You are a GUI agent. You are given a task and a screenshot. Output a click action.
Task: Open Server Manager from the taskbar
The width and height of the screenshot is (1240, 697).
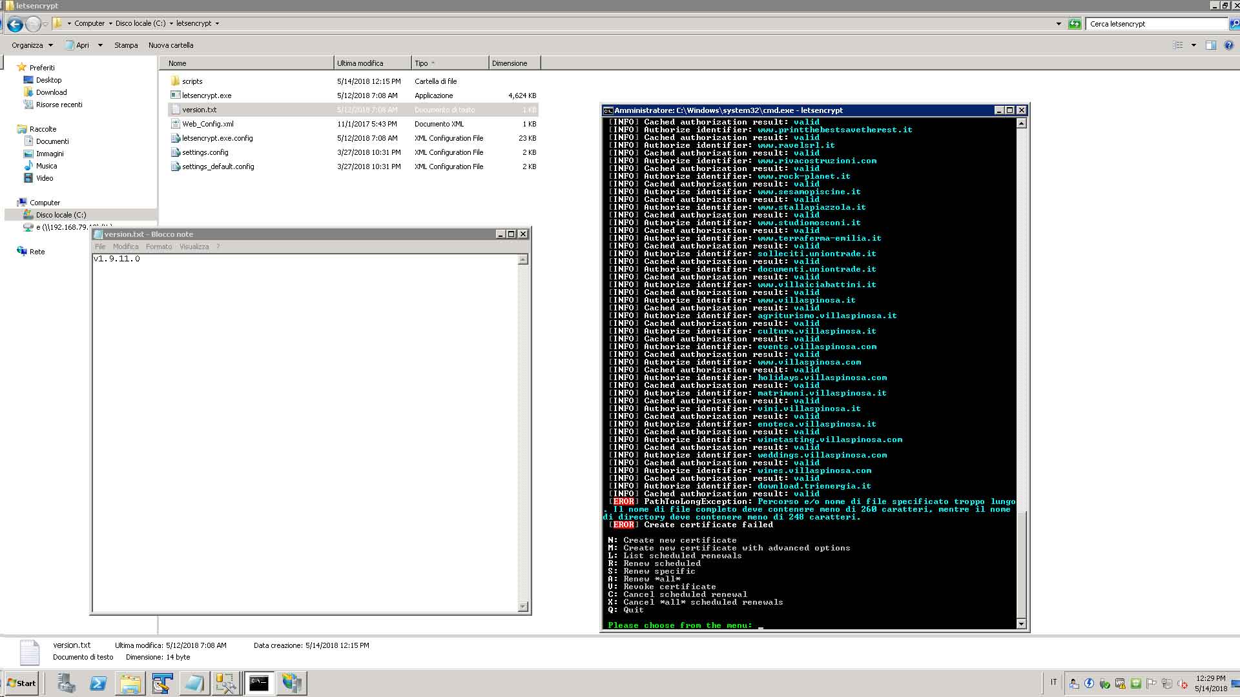[67, 683]
